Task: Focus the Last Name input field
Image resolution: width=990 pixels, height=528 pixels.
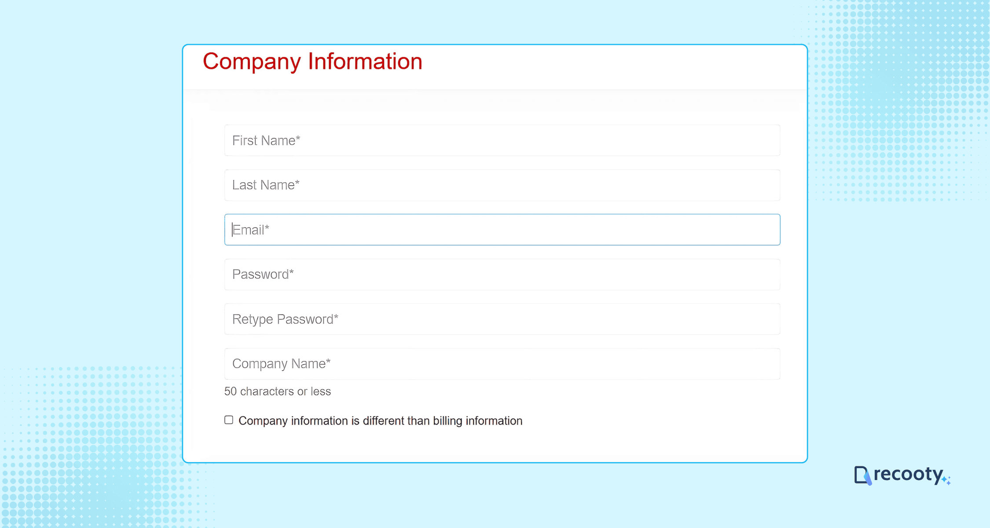Action: (x=502, y=185)
